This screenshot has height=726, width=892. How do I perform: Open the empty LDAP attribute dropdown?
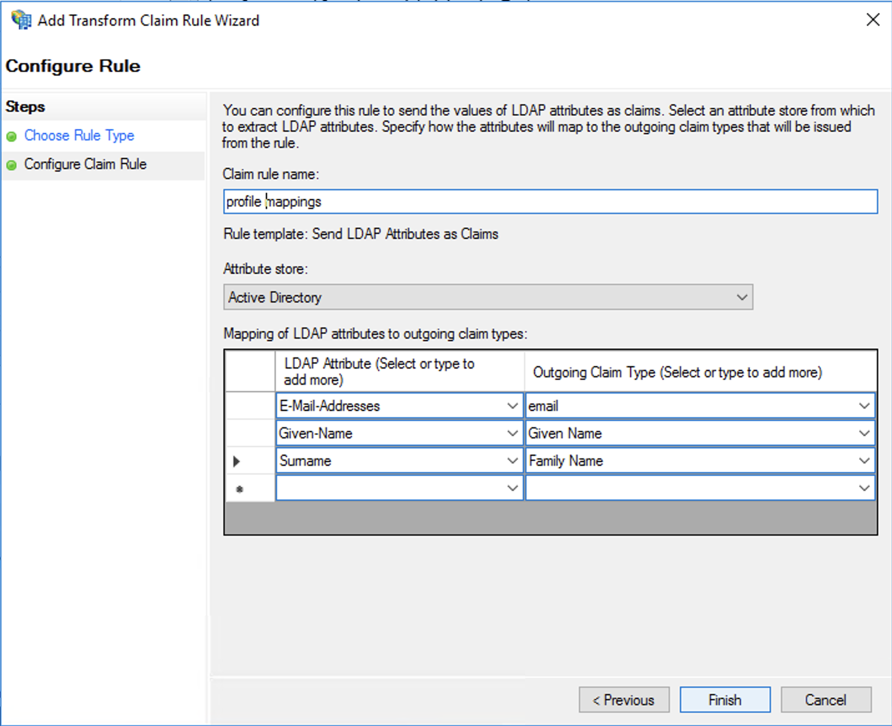click(x=513, y=488)
